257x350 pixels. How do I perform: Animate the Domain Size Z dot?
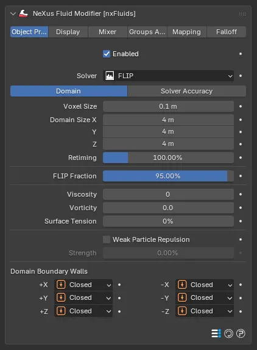click(x=241, y=144)
